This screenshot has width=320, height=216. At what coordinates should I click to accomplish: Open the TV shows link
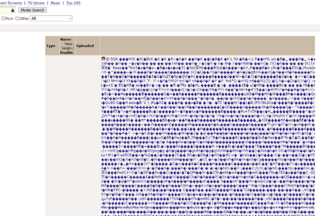click(36, 3)
